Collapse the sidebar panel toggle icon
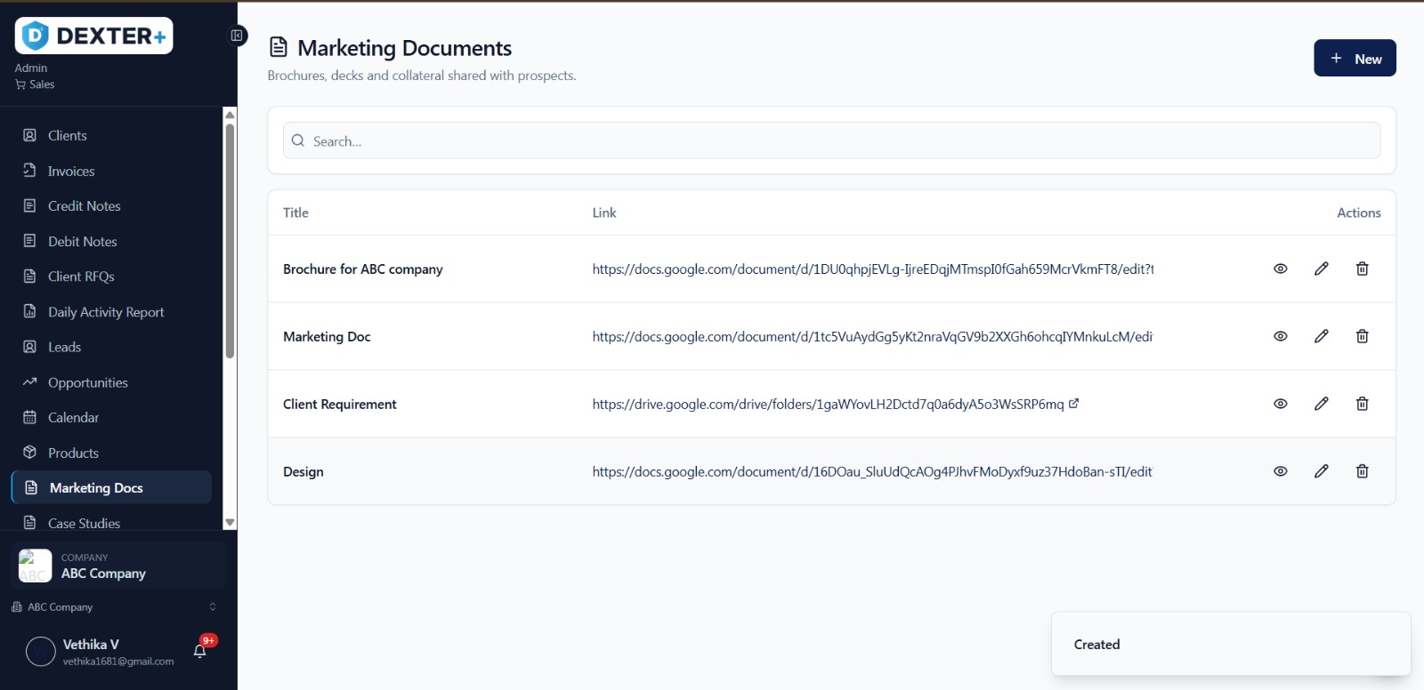This screenshot has width=1424, height=690. tap(237, 36)
